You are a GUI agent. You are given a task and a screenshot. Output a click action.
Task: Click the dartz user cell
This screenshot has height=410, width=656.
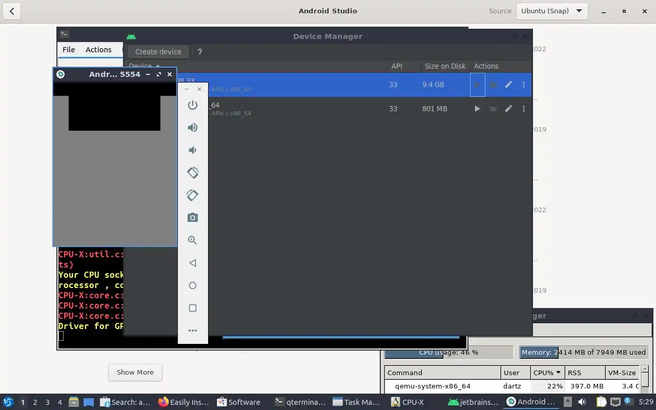pyautogui.click(x=512, y=386)
